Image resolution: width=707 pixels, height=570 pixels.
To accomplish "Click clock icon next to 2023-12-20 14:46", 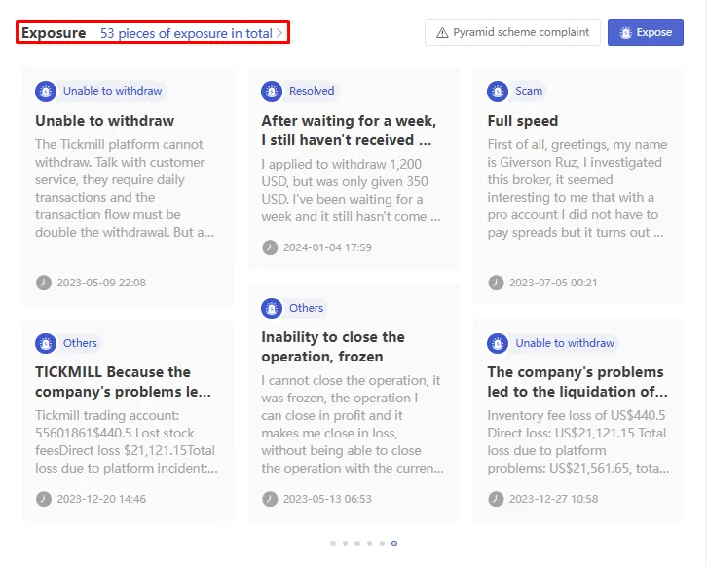I will pos(44,499).
